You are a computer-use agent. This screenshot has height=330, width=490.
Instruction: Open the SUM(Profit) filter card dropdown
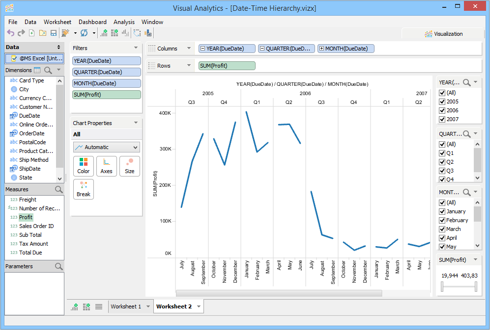click(475, 259)
